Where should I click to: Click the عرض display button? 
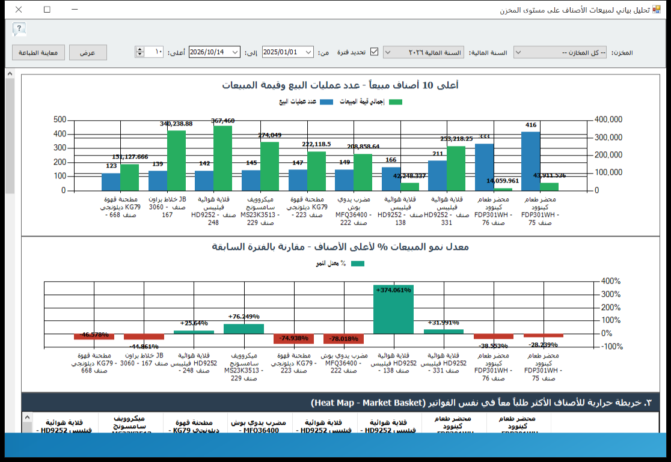pos(88,53)
